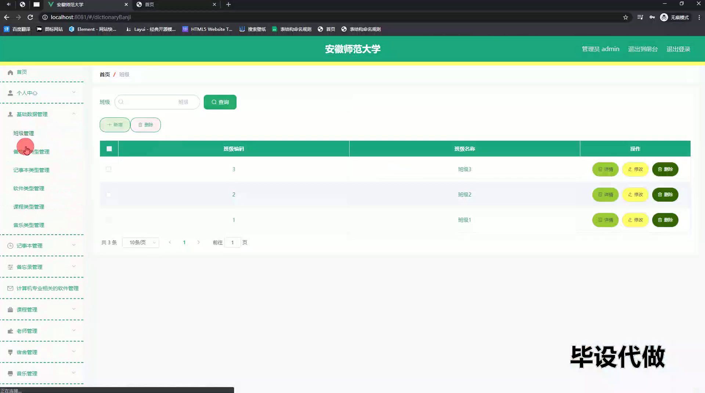This screenshot has height=393, width=705.
Task: Click the home icon next to 首页 in the sidebar
Action: click(x=10, y=72)
